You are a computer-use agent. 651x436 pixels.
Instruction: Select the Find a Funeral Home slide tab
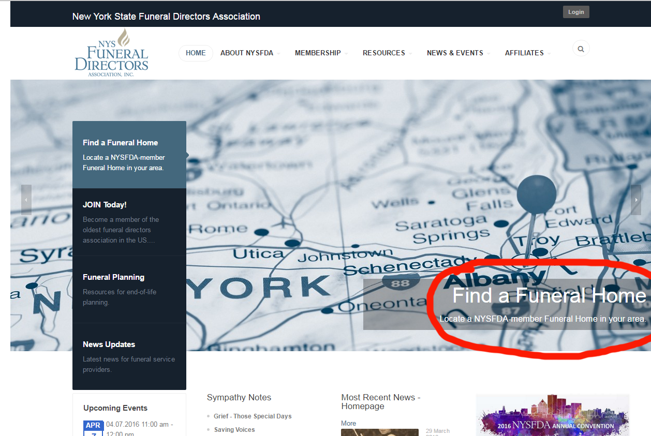pyautogui.click(x=129, y=155)
